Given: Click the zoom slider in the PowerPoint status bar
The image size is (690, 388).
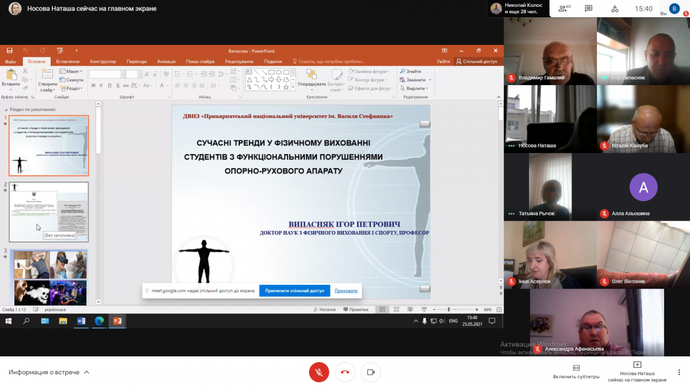Looking at the screenshot, I should 448,309.
